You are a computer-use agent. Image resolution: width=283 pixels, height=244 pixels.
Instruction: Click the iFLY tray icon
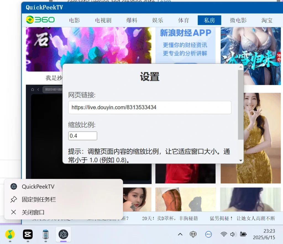pyautogui.click(x=208, y=234)
